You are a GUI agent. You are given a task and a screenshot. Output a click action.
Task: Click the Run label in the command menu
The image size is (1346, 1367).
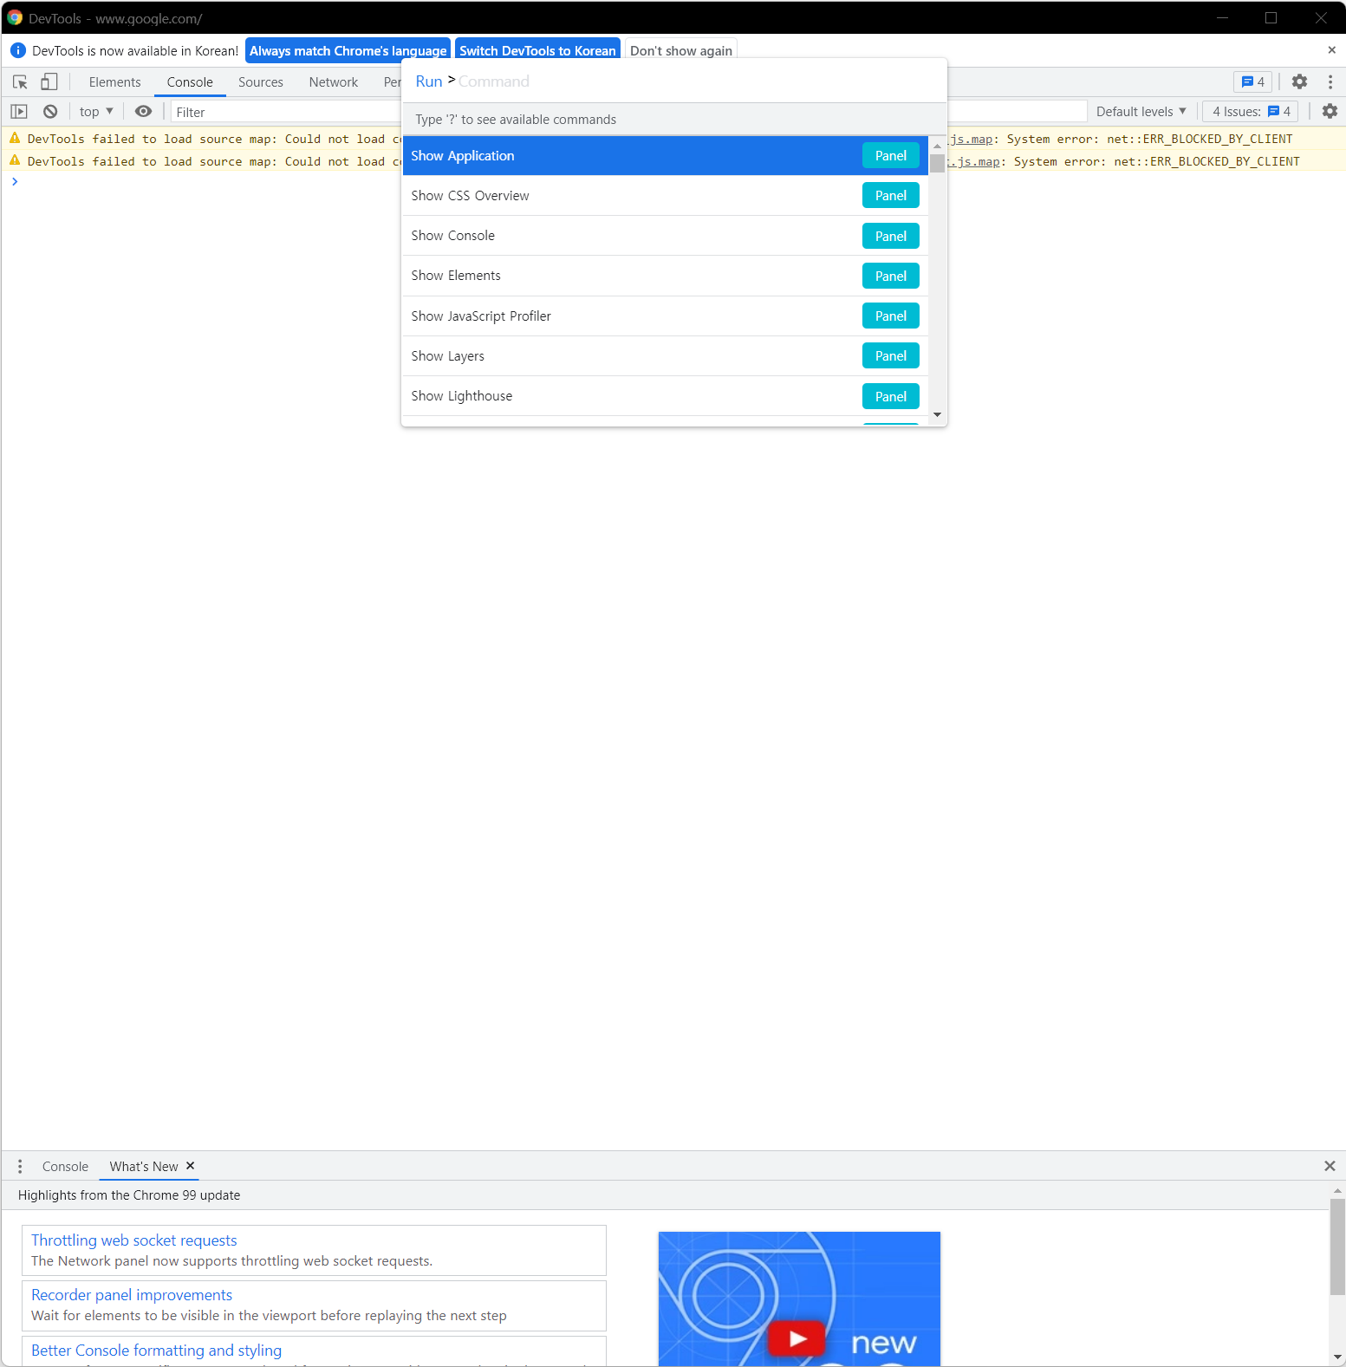click(x=429, y=81)
